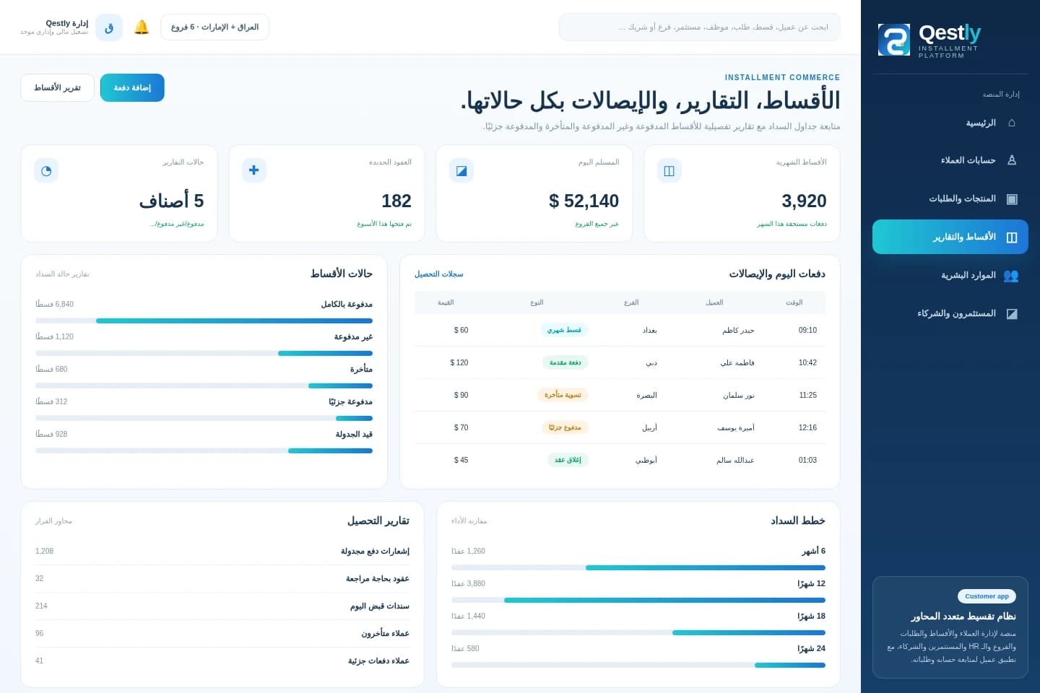This screenshot has width=1040, height=693.
Task: Click the products icon beside المنتجات والطلبات
Action: [1011, 199]
